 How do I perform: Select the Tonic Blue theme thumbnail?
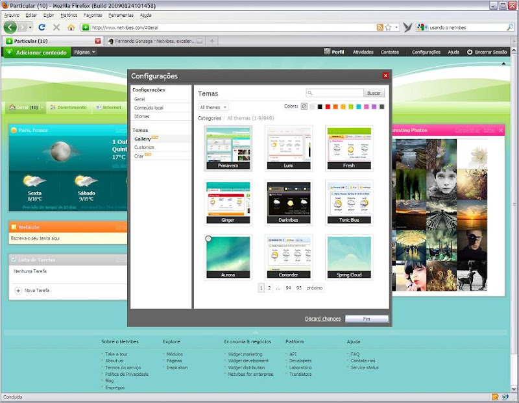tap(349, 202)
